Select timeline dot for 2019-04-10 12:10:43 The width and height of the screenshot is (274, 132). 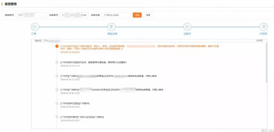[x=57, y=76]
